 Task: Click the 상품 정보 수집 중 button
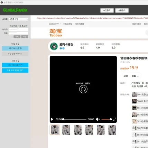pos(15,48)
